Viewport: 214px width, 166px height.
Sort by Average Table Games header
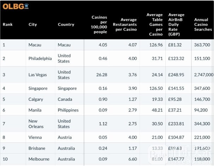point(155,25)
